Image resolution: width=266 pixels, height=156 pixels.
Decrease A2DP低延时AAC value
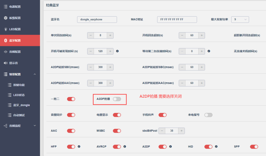click(x=182, y=83)
